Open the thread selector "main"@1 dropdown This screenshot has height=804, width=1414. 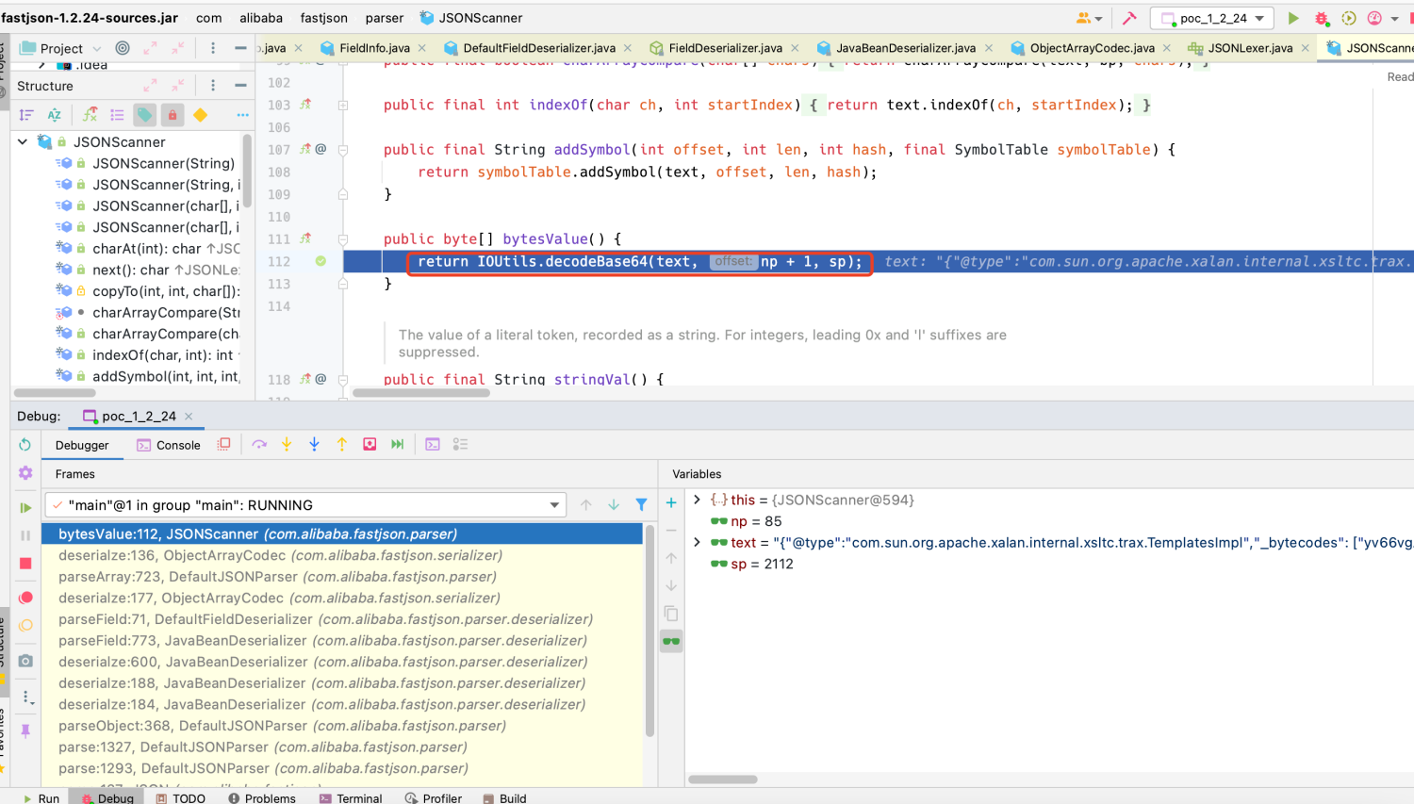click(305, 505)
